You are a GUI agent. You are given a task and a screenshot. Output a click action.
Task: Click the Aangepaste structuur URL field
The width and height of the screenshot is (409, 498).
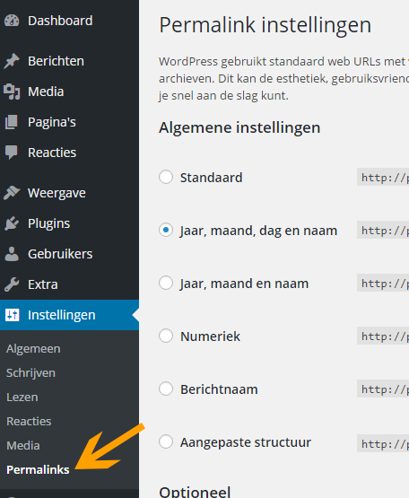(383, 443)
